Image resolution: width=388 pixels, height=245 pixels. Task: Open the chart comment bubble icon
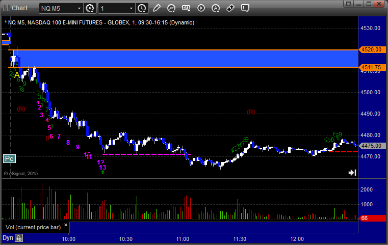coord(245,8)
